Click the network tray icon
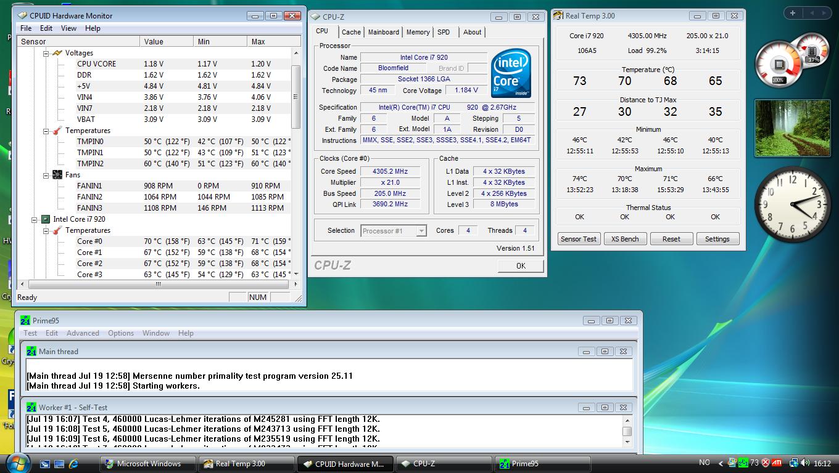Image resolution: width=839 pixels, height=473 pixels. [795, 463]
